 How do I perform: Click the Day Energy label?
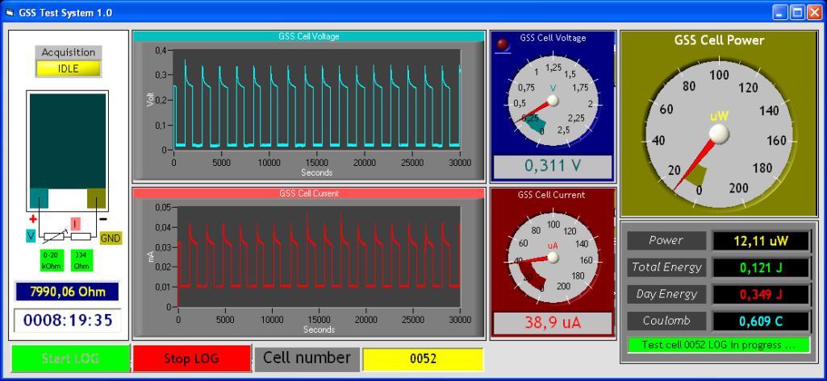tap(666, 294)
